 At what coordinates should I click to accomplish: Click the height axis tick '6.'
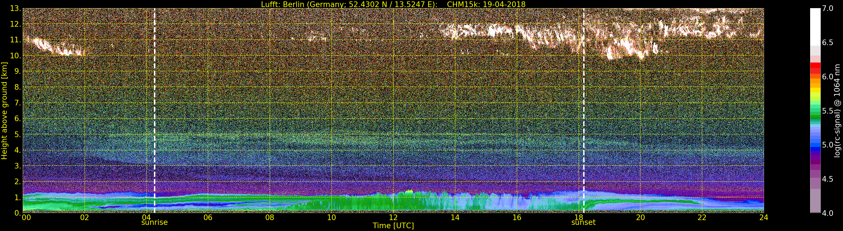(18, 119)
